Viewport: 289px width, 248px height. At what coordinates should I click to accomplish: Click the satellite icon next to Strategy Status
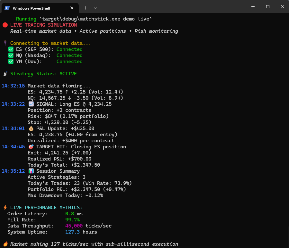coord(5,73)
